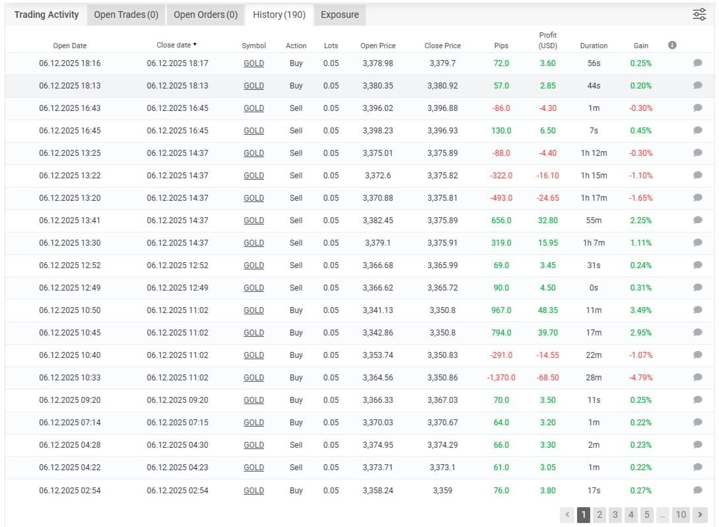Sort table by Gain header
The image size is (719, 527).
(x=640, y=46)
